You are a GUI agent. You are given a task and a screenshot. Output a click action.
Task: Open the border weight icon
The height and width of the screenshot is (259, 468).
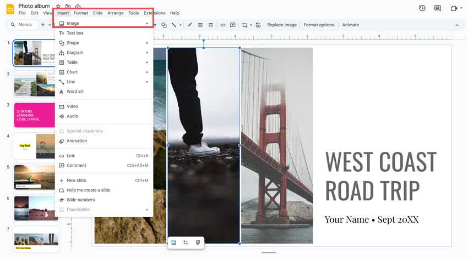point(200,25)
